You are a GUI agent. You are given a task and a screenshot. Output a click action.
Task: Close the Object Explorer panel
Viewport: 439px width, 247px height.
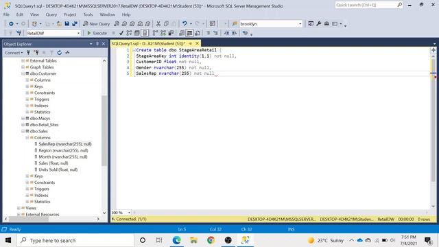click(x=104, y=44)
